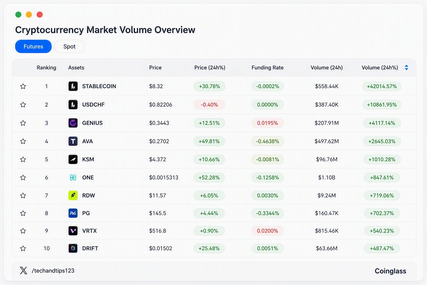Select the P&G logo icon
Screen dimensions: 427x285
click(73, 213)
